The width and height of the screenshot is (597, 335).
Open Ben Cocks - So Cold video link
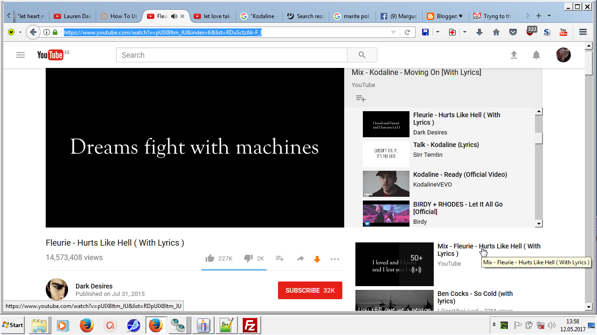coord(475,297)
